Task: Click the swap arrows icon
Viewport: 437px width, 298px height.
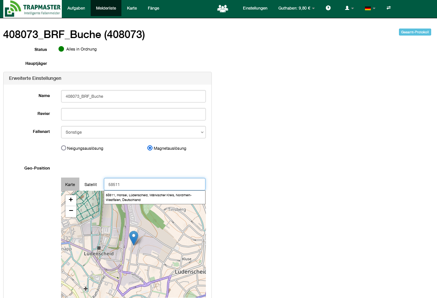Action: pyautogui.click(x=388, y=8)
